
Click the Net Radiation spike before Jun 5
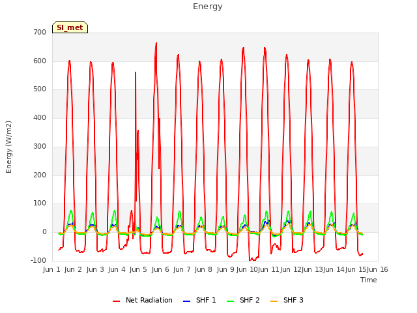(136, 72)
